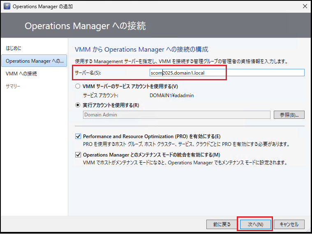Image resolution: width=312 pixels, height=234 pixels.
Task: Click the DOMAIN1¥adadmin service account text
Action: coord(172,95)
